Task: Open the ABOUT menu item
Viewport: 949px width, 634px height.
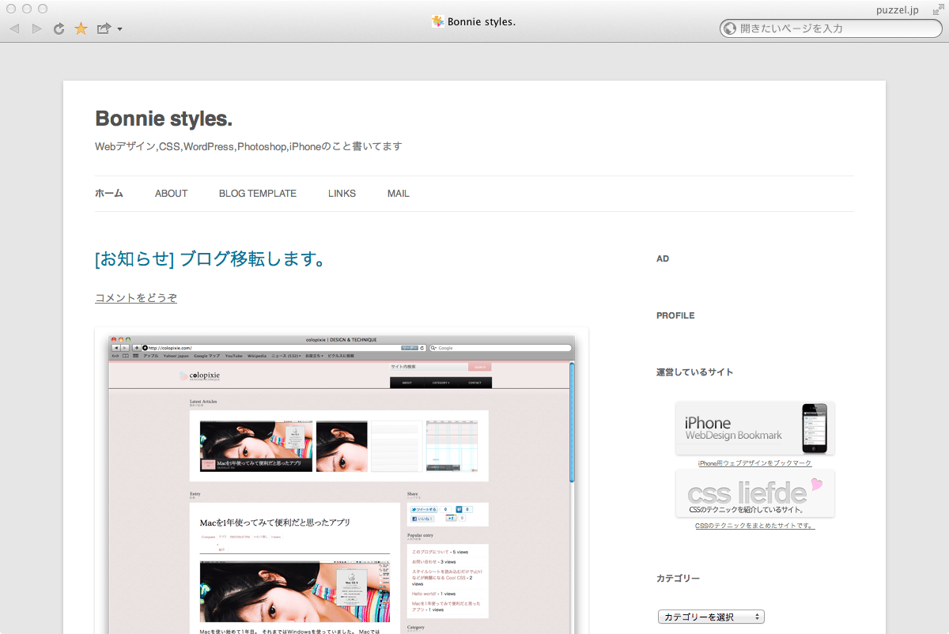Action: point(171,194)
